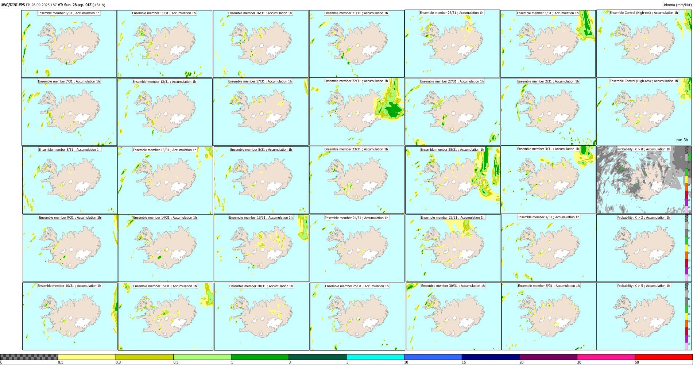Pick the light green 0.5–1 legend band
The width and height of the screenshot is (693, 365).
click(x=202, y=357)
